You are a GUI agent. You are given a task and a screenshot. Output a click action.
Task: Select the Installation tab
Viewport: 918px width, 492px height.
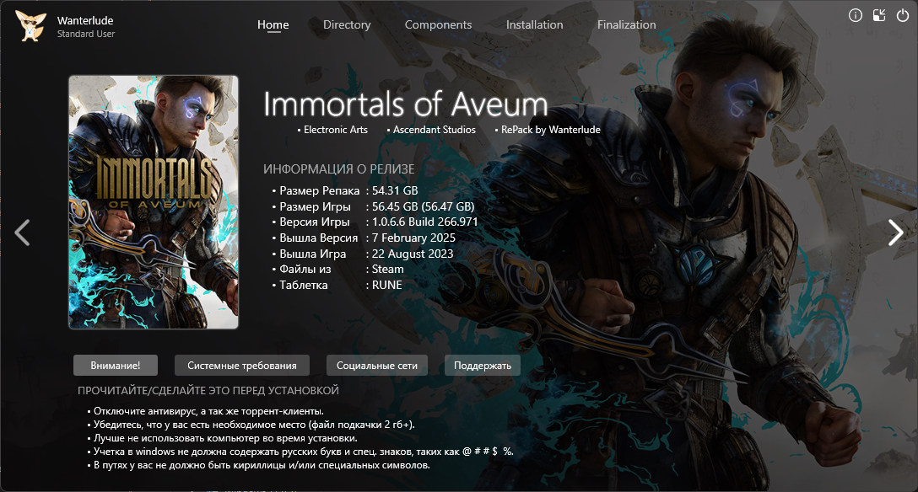pyautogui.click(x=534, y=24)
